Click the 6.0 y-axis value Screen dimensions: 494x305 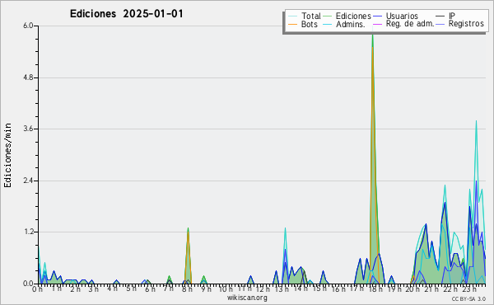[28, 26]
